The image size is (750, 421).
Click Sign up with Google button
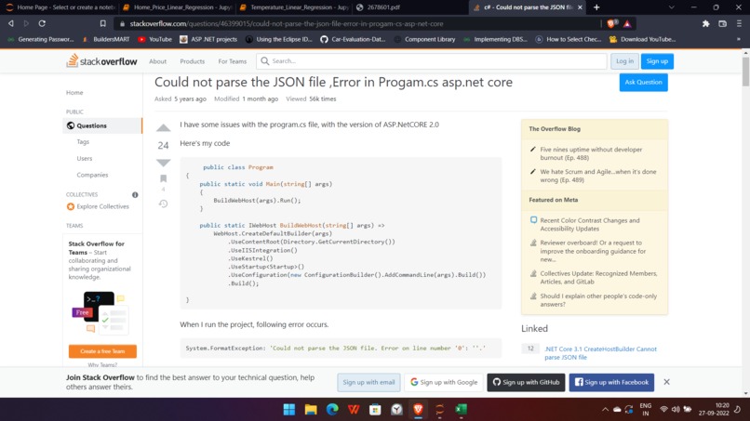(x=444, y=382)
